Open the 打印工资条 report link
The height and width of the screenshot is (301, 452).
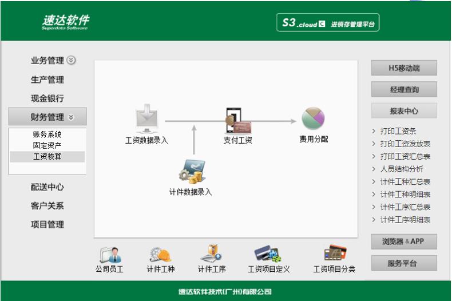tap(398, 131)
